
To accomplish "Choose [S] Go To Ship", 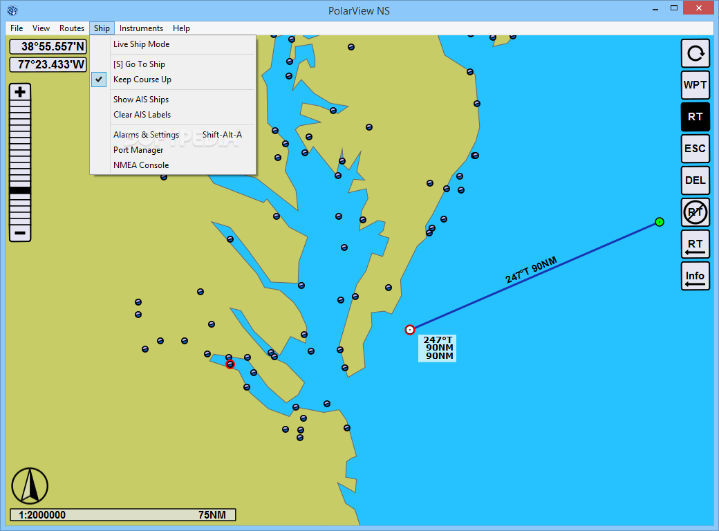I will click(x=173, y=64).
